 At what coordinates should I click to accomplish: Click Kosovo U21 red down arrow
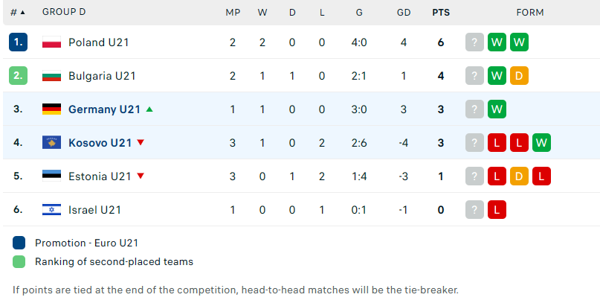click(x=141, y=142)
